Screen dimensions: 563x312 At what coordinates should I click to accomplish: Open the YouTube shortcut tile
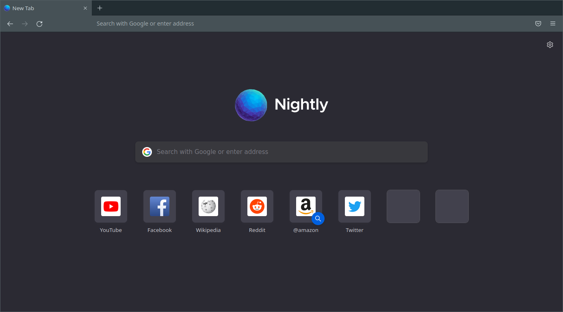click(111, 206)
